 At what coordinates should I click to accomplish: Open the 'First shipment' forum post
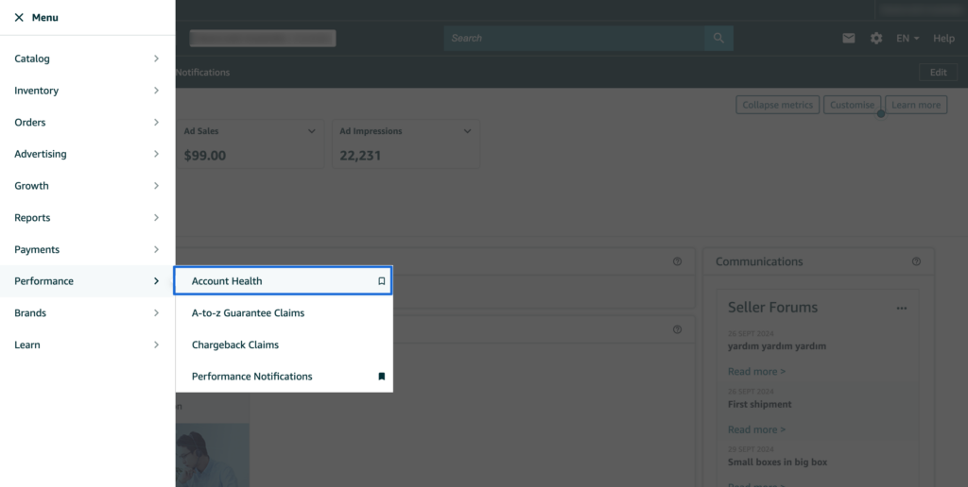759,404
